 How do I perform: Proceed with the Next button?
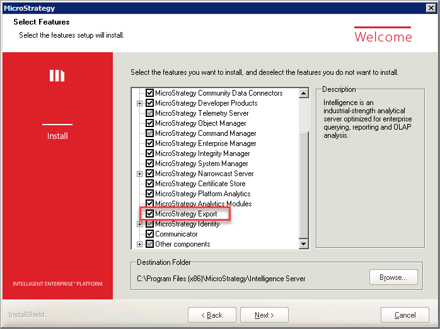[x=263, y=315]
